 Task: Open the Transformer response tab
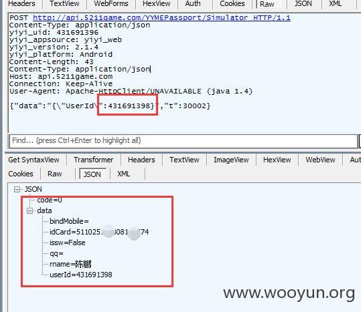pos(94,160)
